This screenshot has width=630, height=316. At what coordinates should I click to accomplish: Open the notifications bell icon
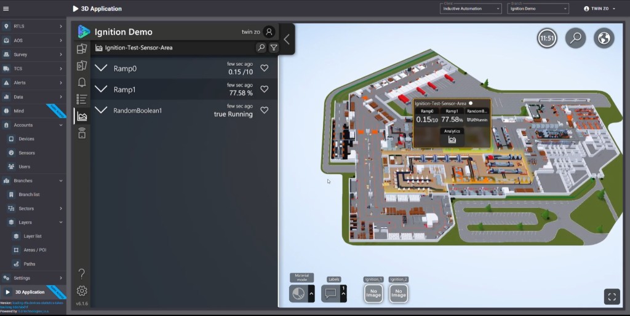pos(82,82)
